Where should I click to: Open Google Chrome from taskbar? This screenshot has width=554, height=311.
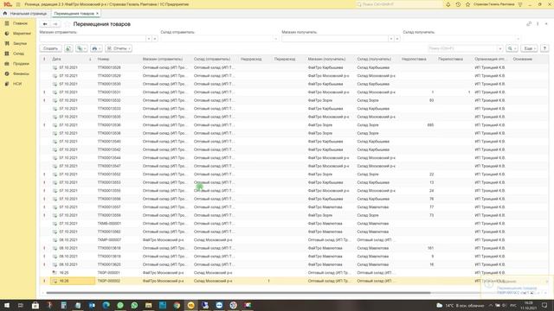177,305
